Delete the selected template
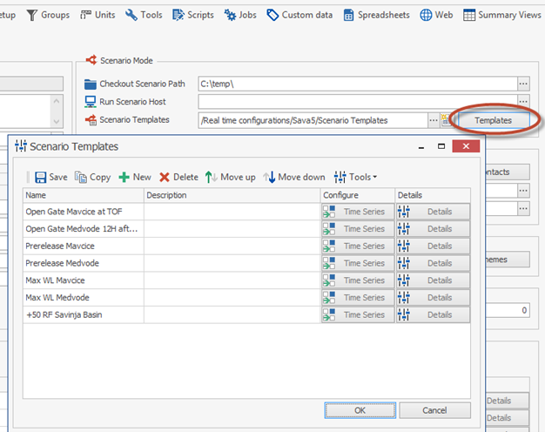 click(x=178, y=177)
